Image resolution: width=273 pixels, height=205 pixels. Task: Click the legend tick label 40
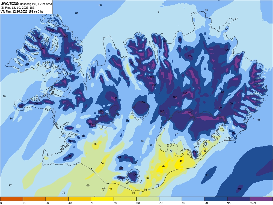click(93, 203)
